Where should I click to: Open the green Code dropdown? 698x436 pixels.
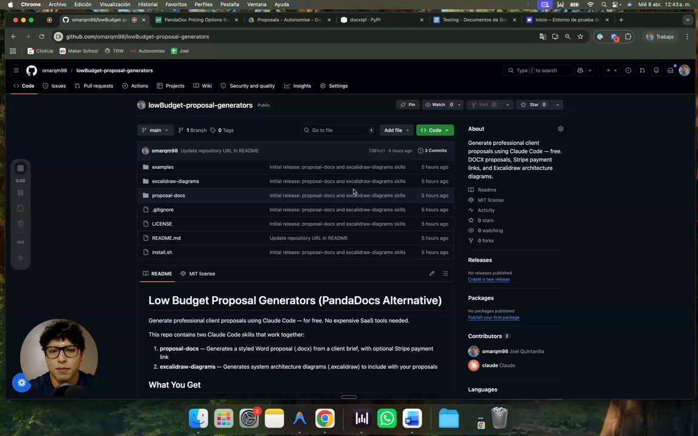435,130
